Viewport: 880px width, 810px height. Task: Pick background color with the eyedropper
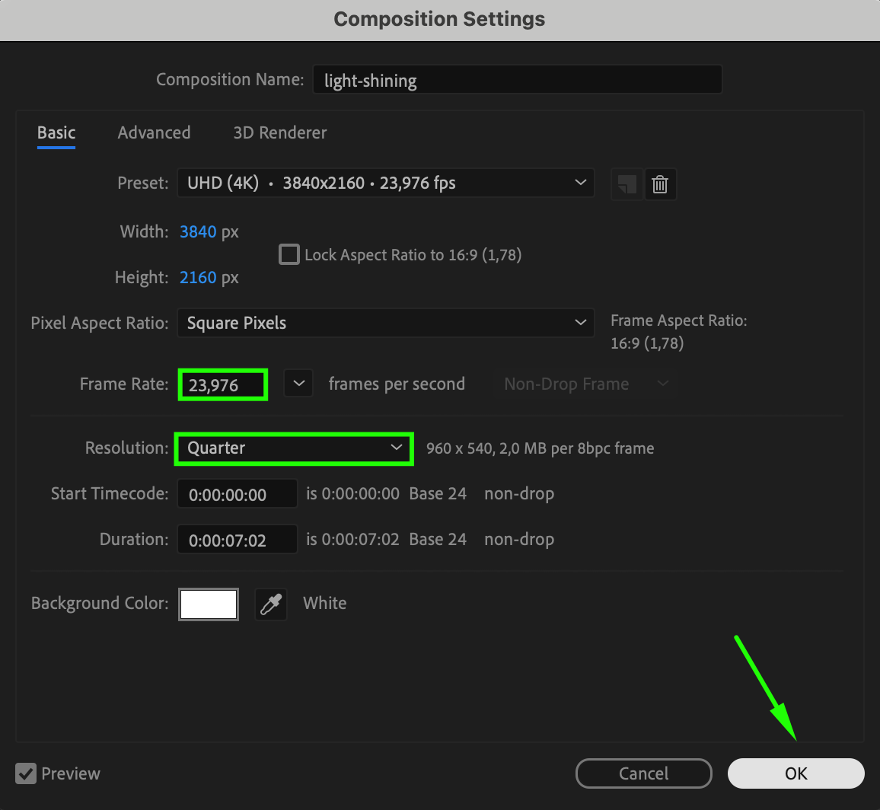pyautogui.click(x=271, y=604)
